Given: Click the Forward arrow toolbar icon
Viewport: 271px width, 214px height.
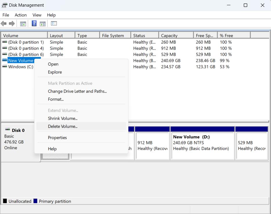Looking at the screenshot, I should click(12, 23).
